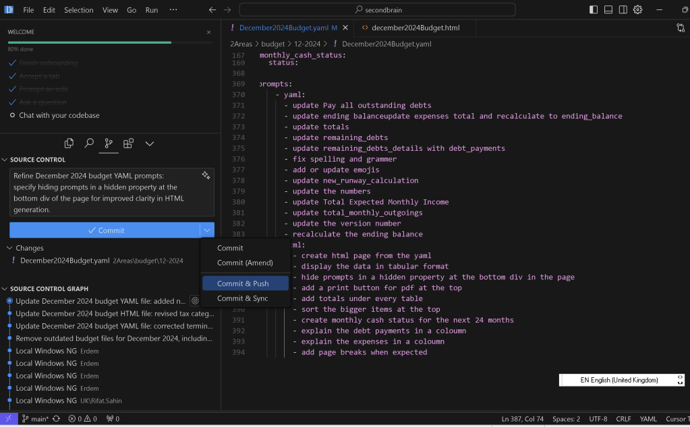Close the Welcome onboarding panel
Viewport: 690px width, 427px height.
(x=208, y=32)
